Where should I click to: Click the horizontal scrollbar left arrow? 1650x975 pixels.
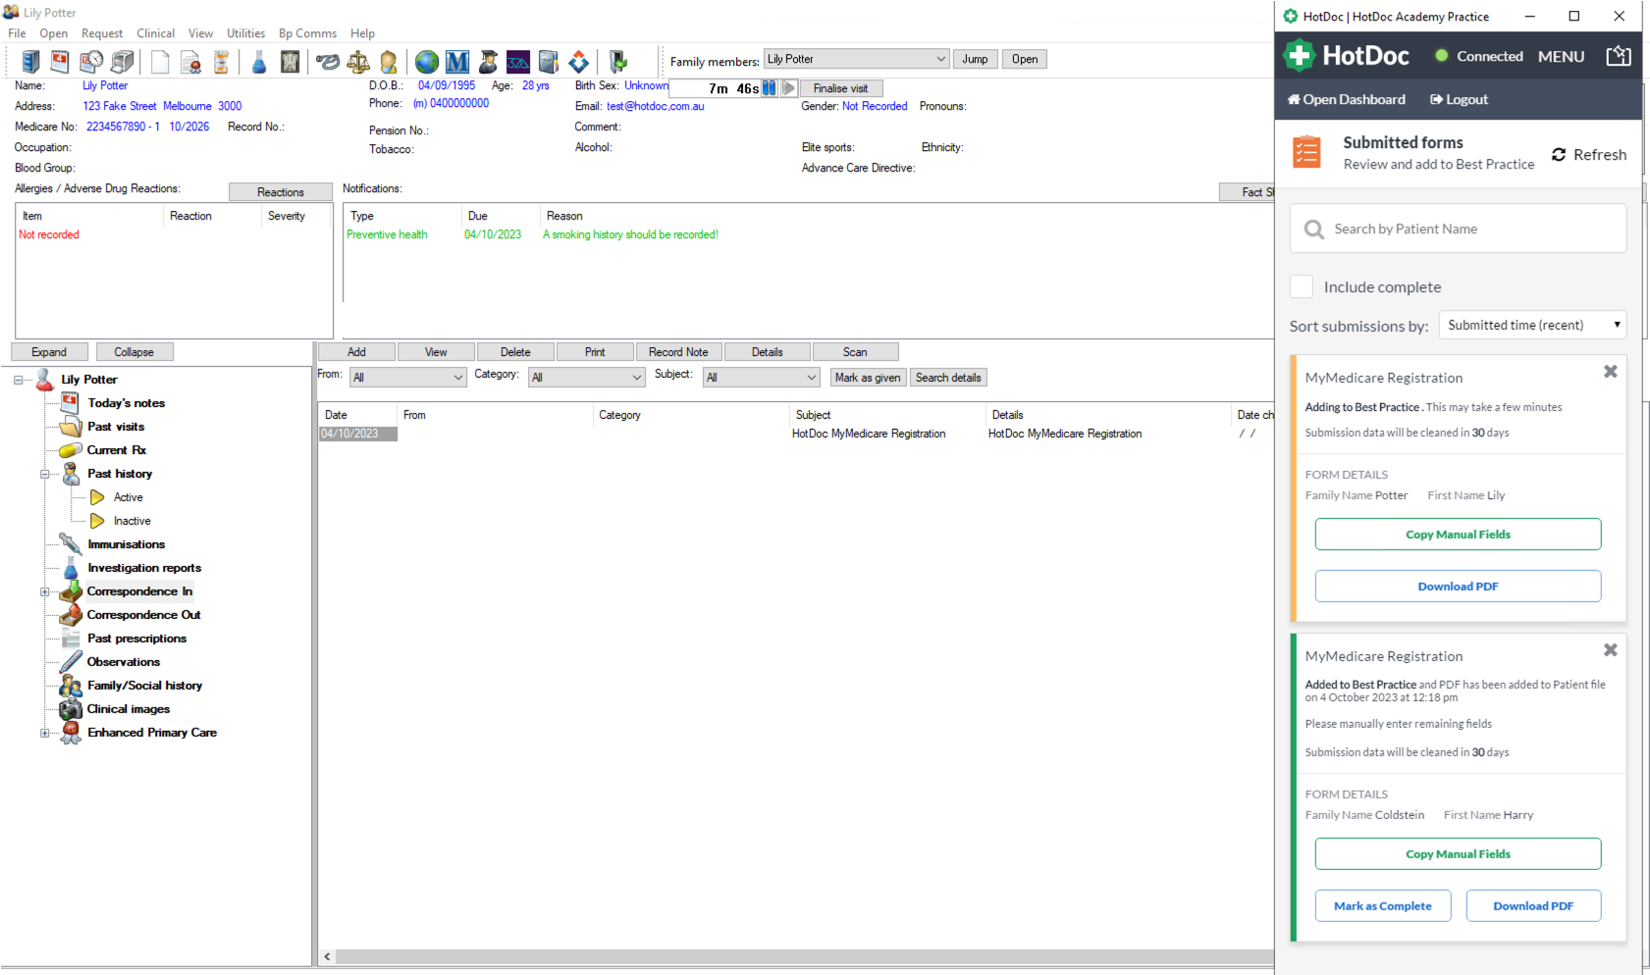coord(327,956)
